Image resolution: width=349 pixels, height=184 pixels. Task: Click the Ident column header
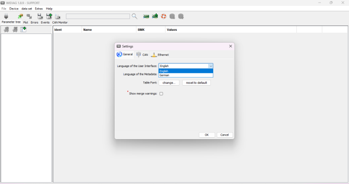(67, 30)
